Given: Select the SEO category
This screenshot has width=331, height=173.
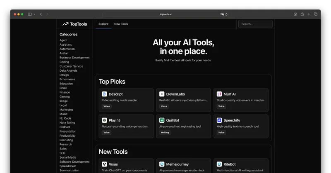Looking at the screenshot, I should 62,153.
